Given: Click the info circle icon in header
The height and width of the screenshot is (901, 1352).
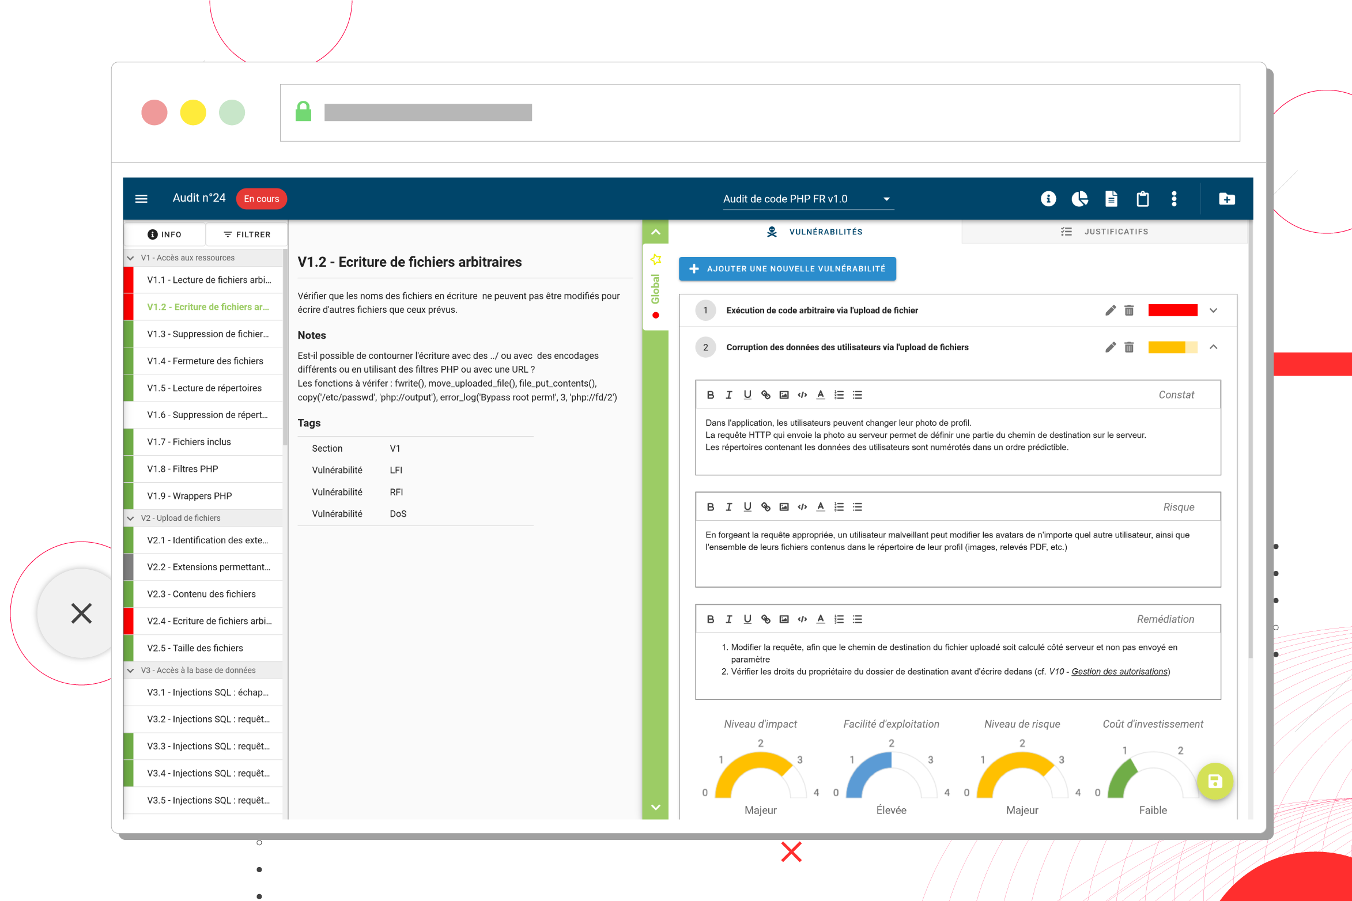Looking at the screenshot, I should [1048, 199].
